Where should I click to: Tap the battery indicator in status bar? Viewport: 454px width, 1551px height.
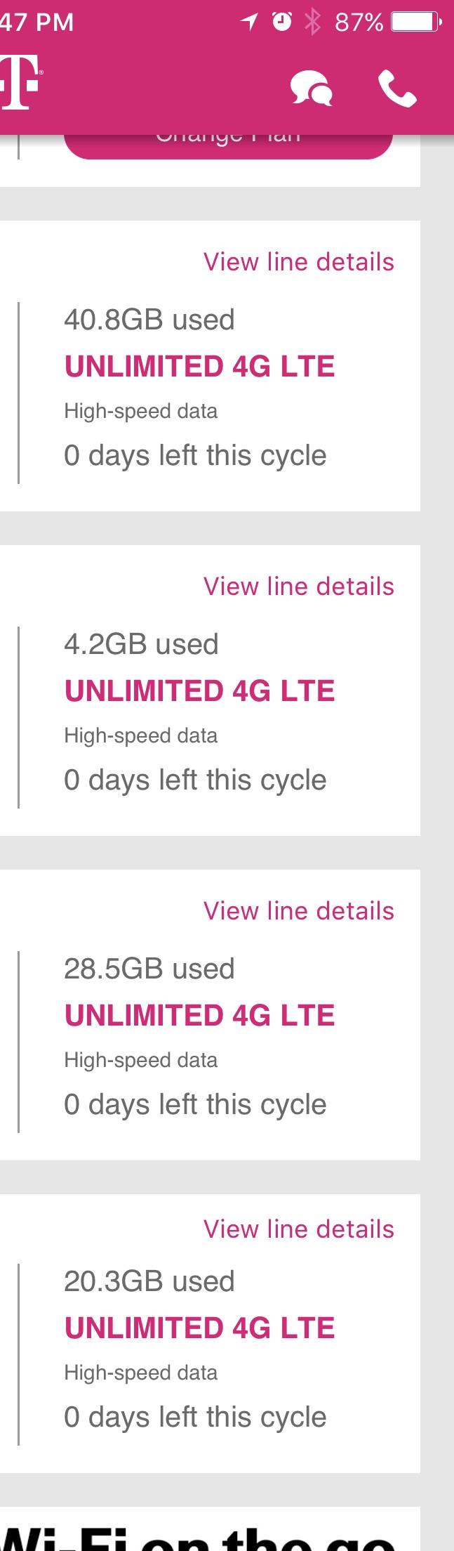coord(416,22)
